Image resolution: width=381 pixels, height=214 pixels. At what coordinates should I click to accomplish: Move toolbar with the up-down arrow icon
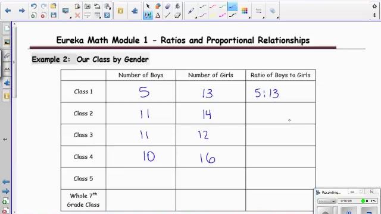(x=374, y=15)
